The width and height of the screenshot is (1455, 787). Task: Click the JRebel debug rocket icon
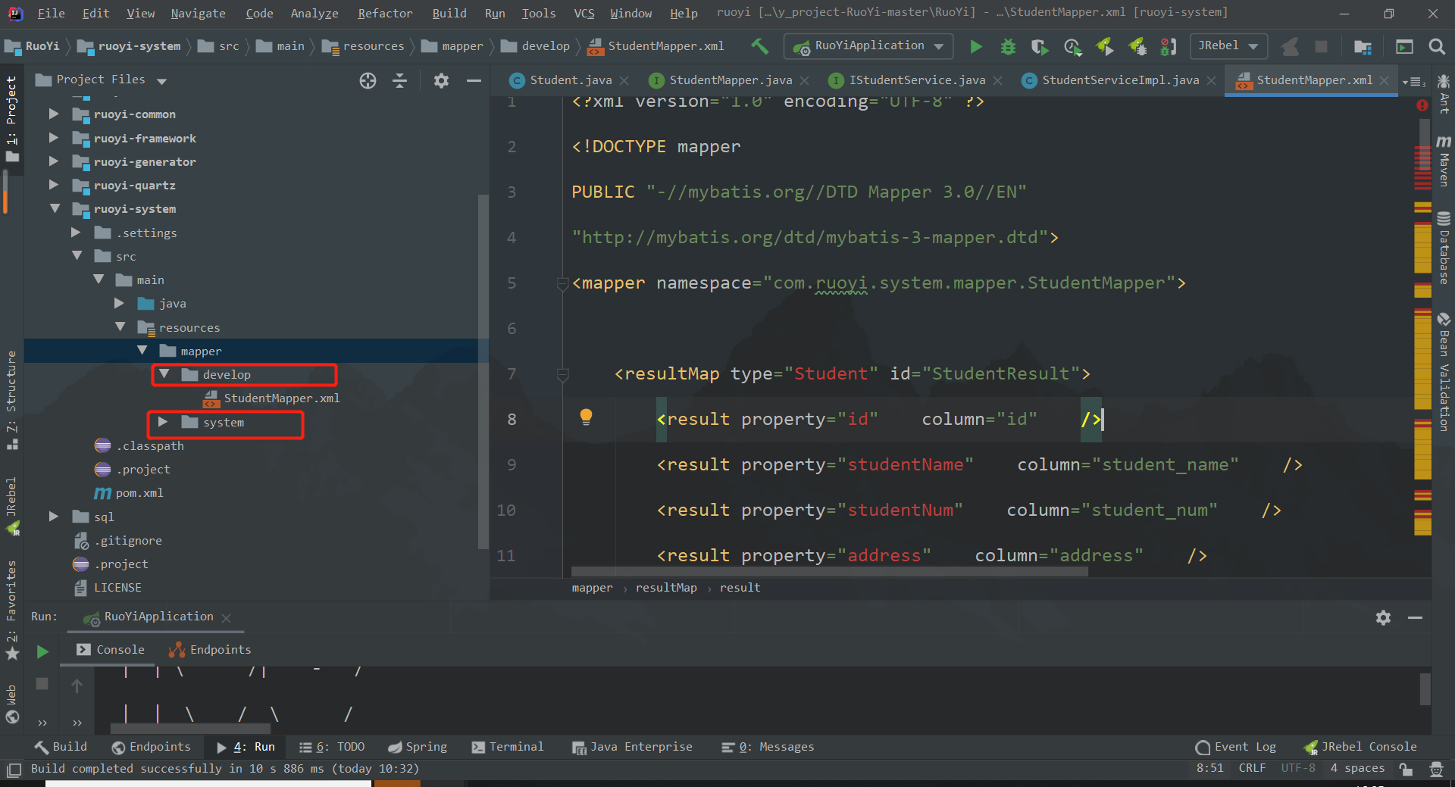[x=1137, y=47]
